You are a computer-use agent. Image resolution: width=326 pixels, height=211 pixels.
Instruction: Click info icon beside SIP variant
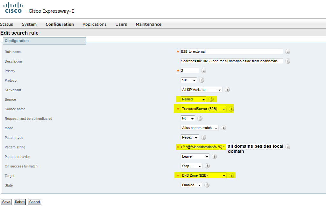[x=227, y=90]
